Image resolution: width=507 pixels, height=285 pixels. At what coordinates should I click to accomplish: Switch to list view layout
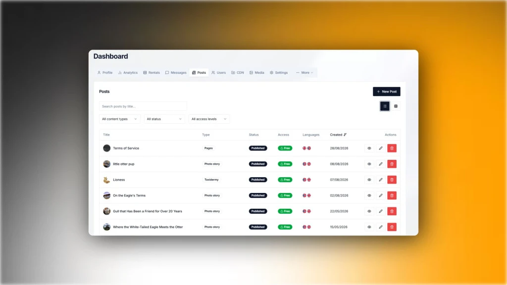(x=385, y=106)
